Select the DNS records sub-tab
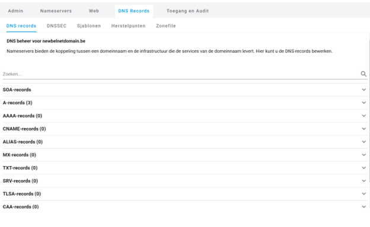370x227 pixels. point(21,26)
